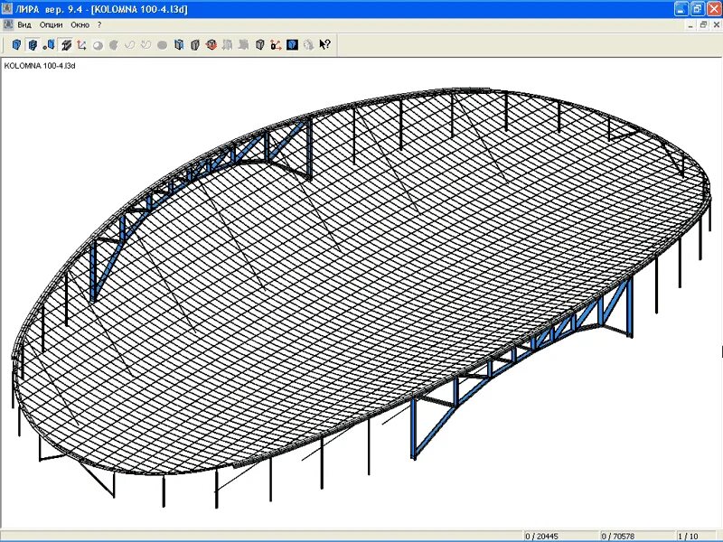Image resolution: width=723 pixels, height=542 pixels.
Task: Click the KOLOMNA 100-4.l3d viewport label
Action: click(x=40, y=66)
